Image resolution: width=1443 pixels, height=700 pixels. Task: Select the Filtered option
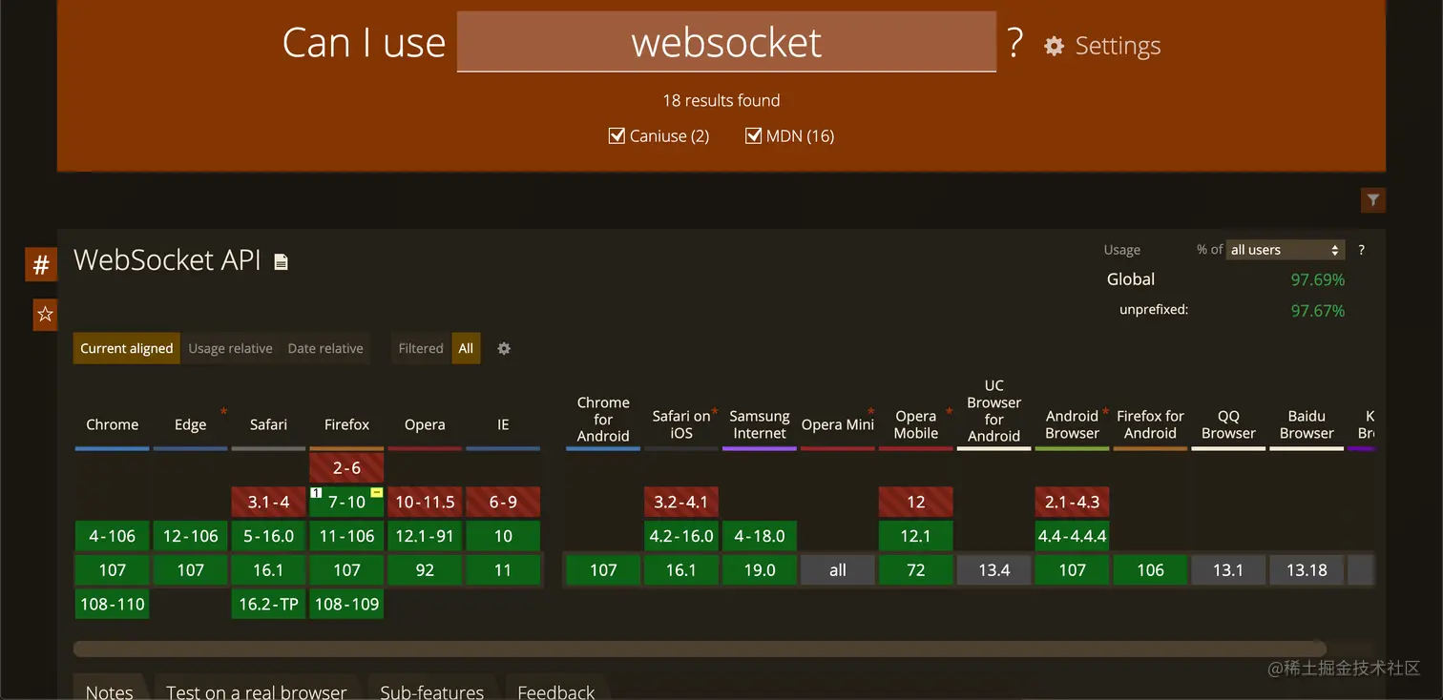point(421,348)
